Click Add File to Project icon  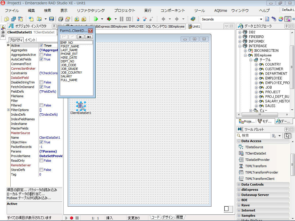77,19
